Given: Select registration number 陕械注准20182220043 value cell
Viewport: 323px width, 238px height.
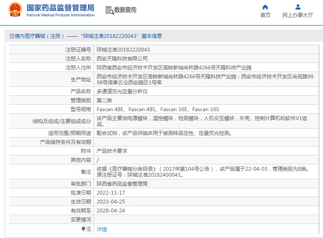Looking at the screenshot, I should coord(123,50).
